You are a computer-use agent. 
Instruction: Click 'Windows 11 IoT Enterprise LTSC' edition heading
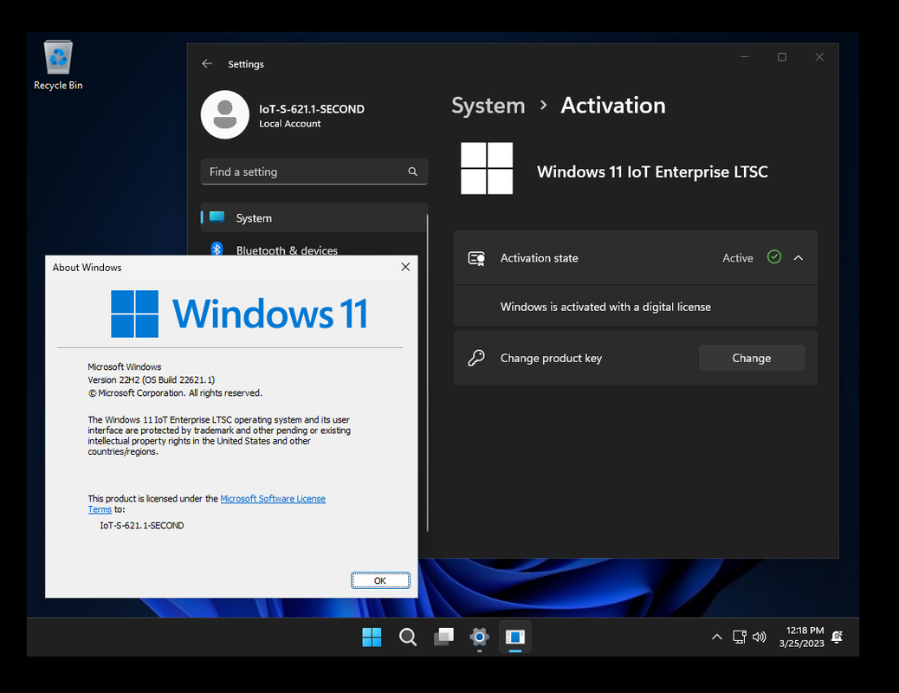coord(652,172)
